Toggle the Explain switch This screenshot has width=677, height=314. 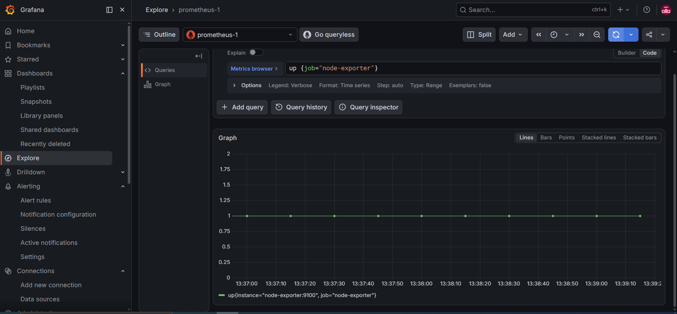click(256, 53)
